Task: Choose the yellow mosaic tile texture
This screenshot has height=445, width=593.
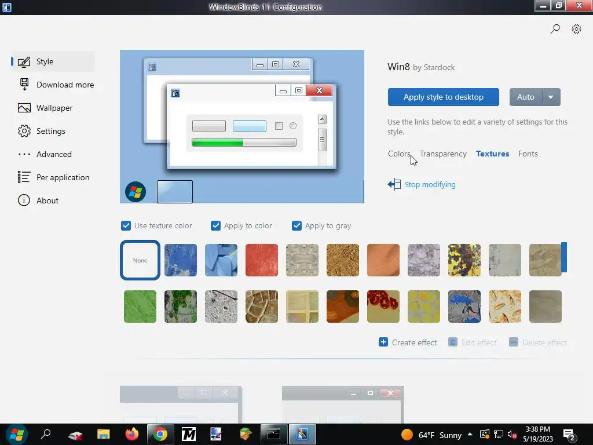Action: coord(423,307)
